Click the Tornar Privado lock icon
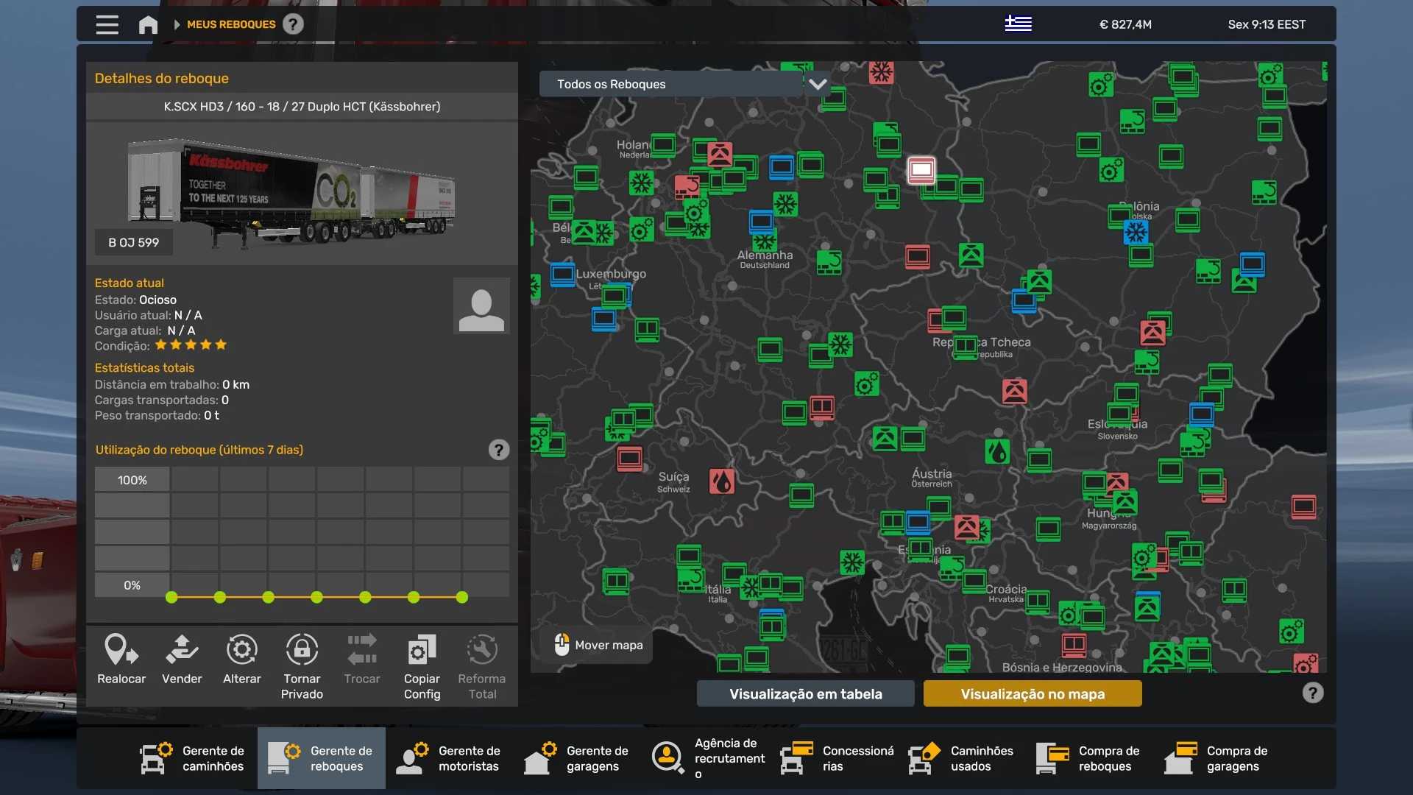Screen dimensions: 1413x795 (x=302, y=651)
